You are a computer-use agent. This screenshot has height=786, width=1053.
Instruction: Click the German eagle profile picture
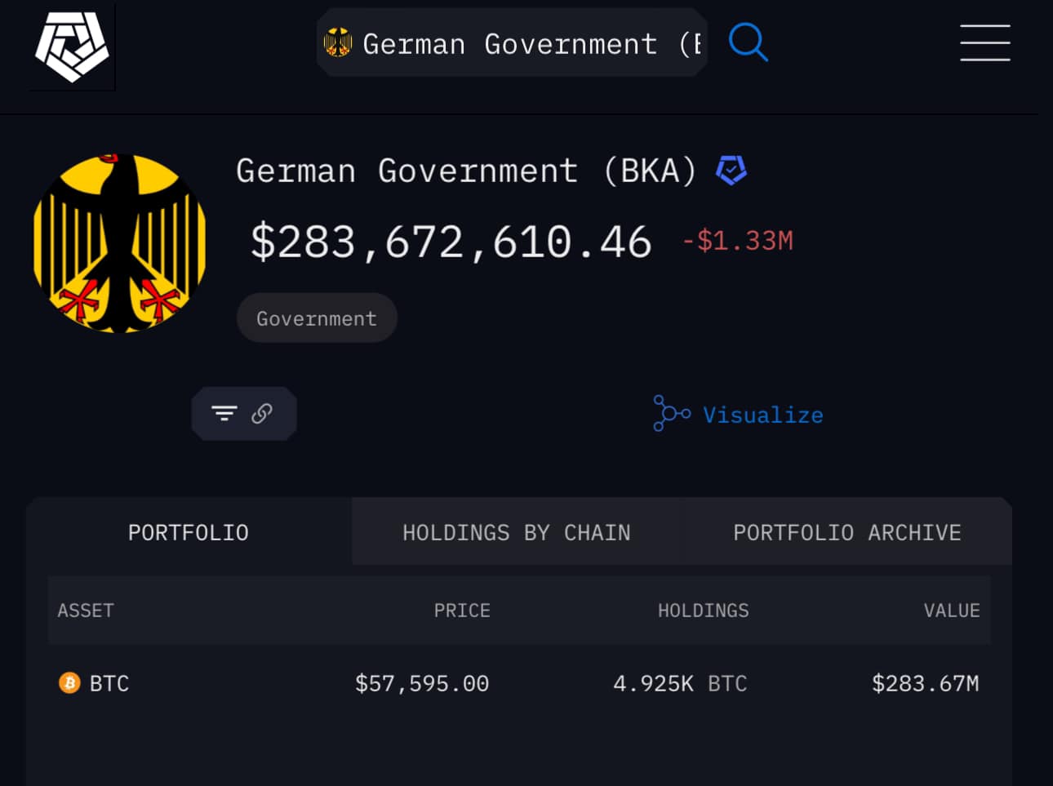click(120, 243)
